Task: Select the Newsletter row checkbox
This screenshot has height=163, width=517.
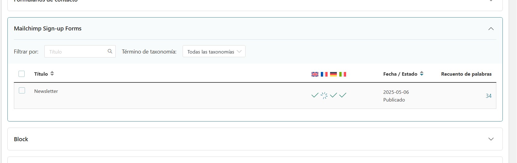Action: 22,90
